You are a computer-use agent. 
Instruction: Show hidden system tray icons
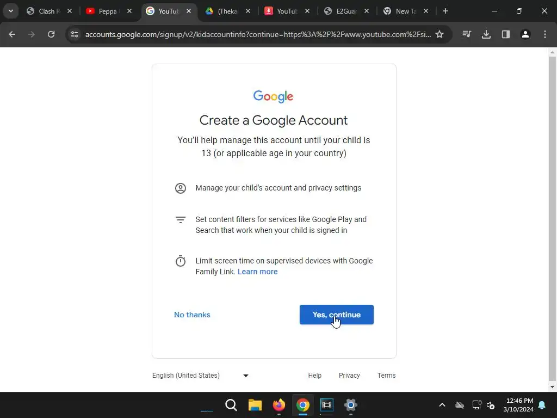(x=442, y=405)
